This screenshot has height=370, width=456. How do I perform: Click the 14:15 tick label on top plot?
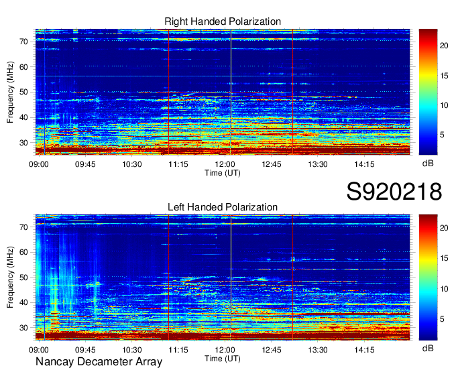click(364, 164)
